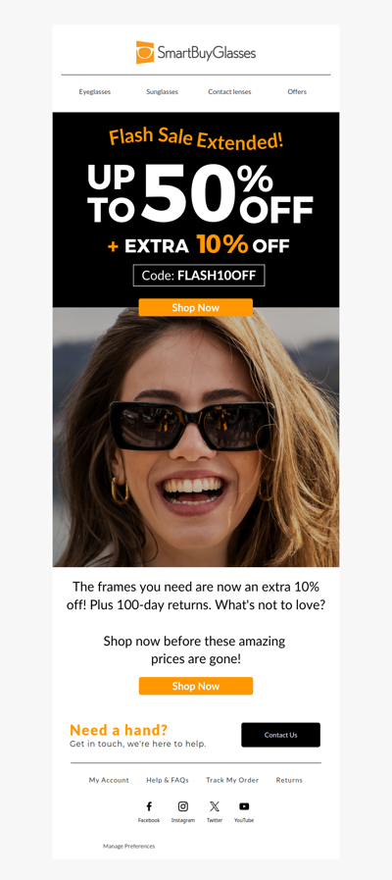Open the YouTube icon in footer
The width and height of the screenshot is (392, 880).
click(244, 806)
